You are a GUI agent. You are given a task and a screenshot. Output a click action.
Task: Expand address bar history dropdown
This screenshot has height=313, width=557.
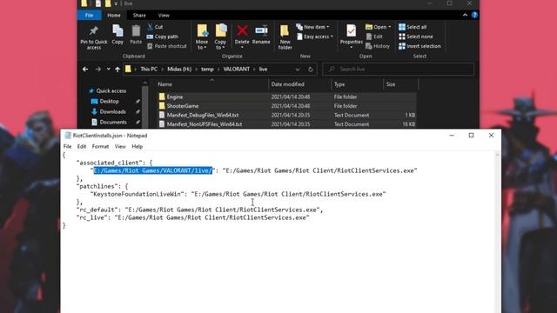tap(298, 70)
